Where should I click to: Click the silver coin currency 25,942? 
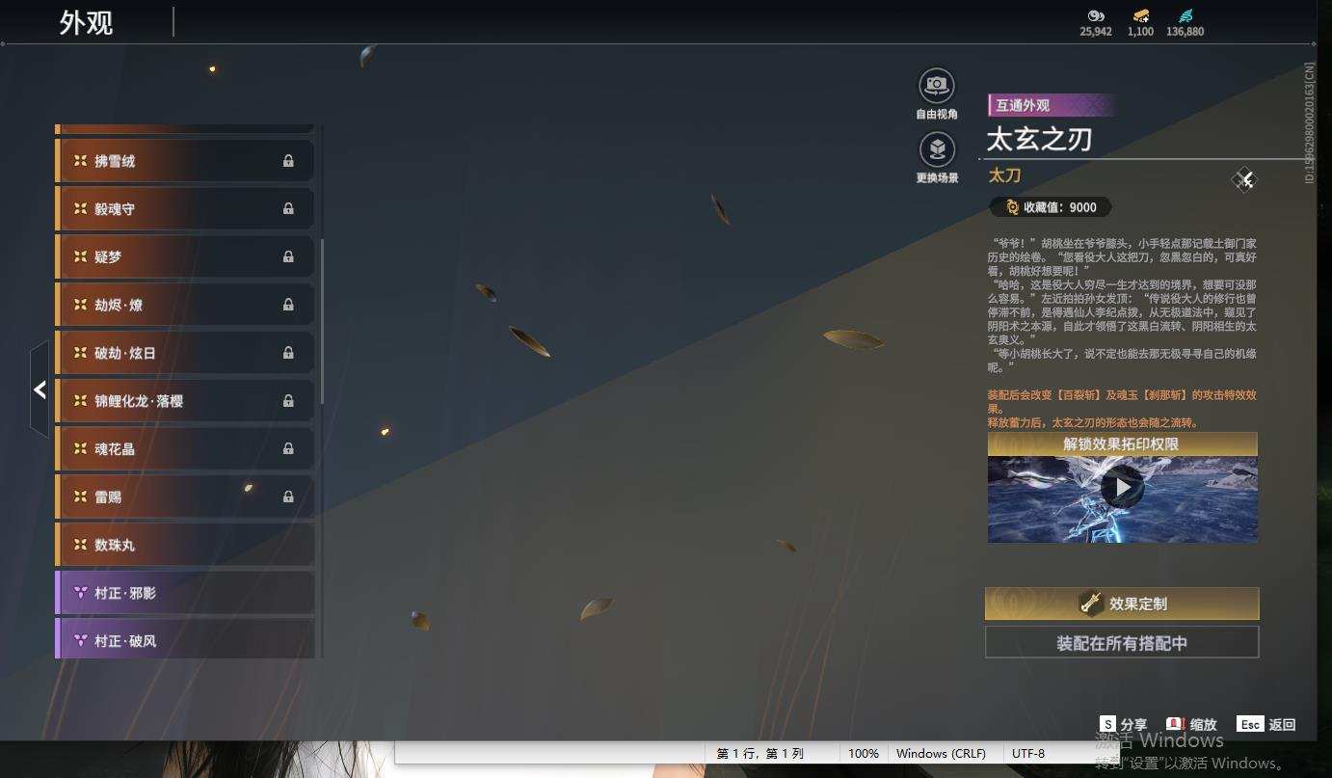tap(1096, 23)
